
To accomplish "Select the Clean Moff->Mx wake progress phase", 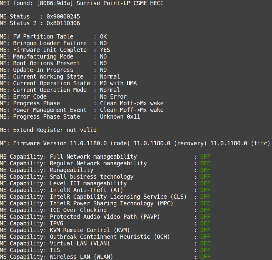I will (x=132, y=103).
